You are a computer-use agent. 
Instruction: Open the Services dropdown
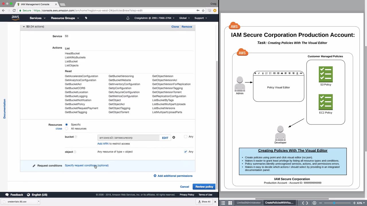click(x=38, y=18)
